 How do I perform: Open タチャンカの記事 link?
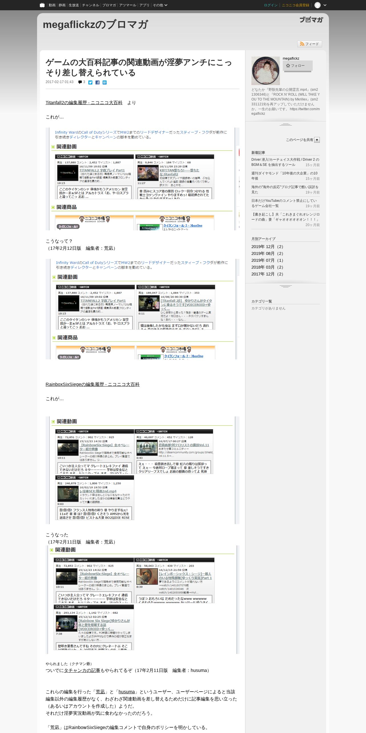click(x=82, y=670)
